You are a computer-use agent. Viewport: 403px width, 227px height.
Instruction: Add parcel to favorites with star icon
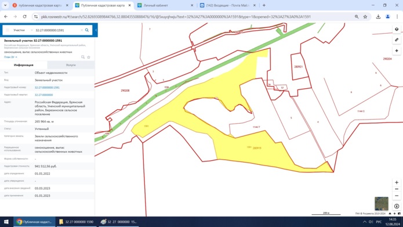(x=89, y=57)
